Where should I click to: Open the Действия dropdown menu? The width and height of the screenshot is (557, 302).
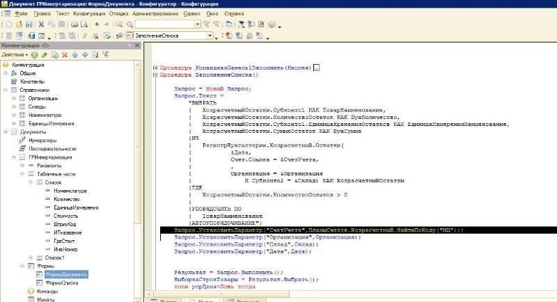click(x=15, y=54)
